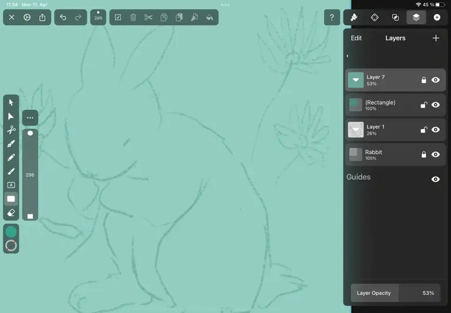Select the Selection arrow tool
Screen dimensions: 451x313
(x=11, y=102)
